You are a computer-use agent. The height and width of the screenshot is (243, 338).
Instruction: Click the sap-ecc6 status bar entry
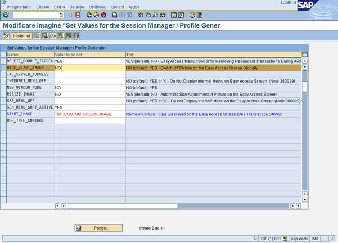[299, 238]
